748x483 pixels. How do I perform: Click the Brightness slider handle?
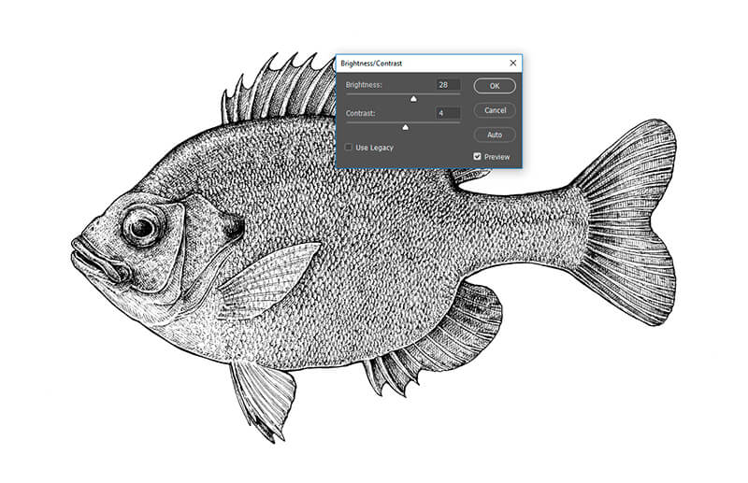point(413,99)
